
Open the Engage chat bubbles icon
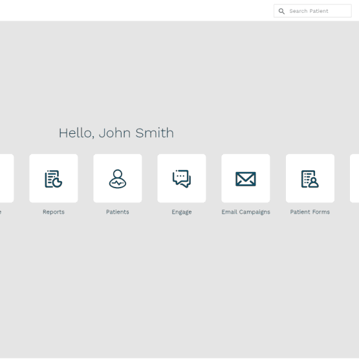coord(182,179)
